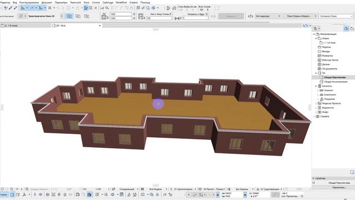This screenshot has width=355, height=200.
Task: Select Общая Перспектива view
Action: tap(334, 78)
